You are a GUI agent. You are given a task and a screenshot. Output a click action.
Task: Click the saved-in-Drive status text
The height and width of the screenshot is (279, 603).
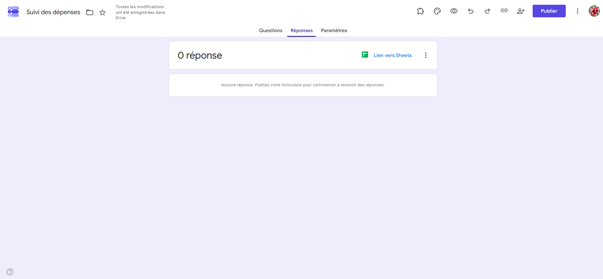coord(140,12)
